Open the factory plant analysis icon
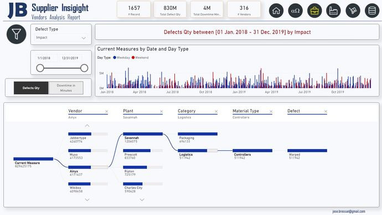This screenshot has width=382, height=215. pyautogui.click(x=333, y=11)
